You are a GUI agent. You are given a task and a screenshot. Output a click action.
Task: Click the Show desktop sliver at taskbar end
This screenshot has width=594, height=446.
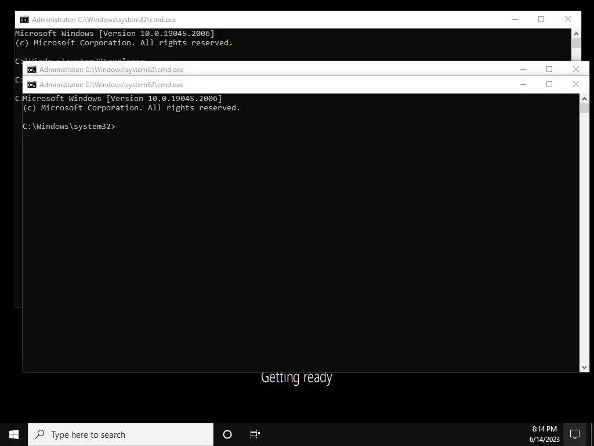(x=592, y=434)
